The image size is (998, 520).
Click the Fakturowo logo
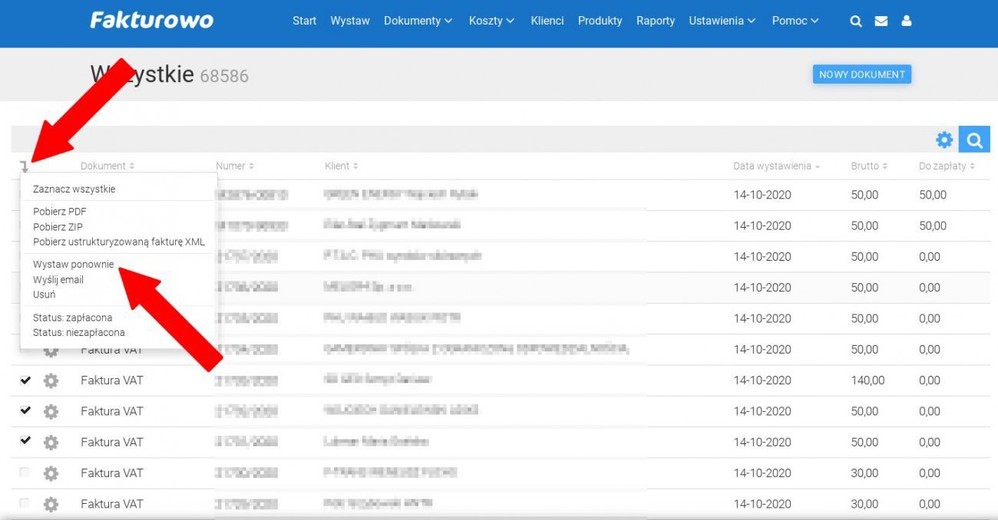pyautogui.click(x=151, y=20)
